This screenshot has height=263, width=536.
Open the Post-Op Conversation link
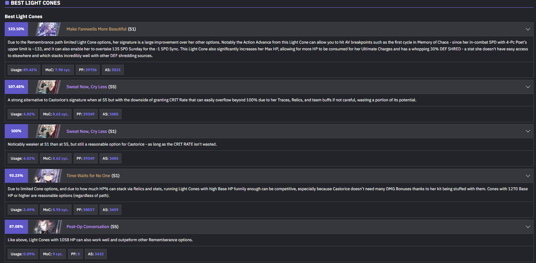coord(88,227)
